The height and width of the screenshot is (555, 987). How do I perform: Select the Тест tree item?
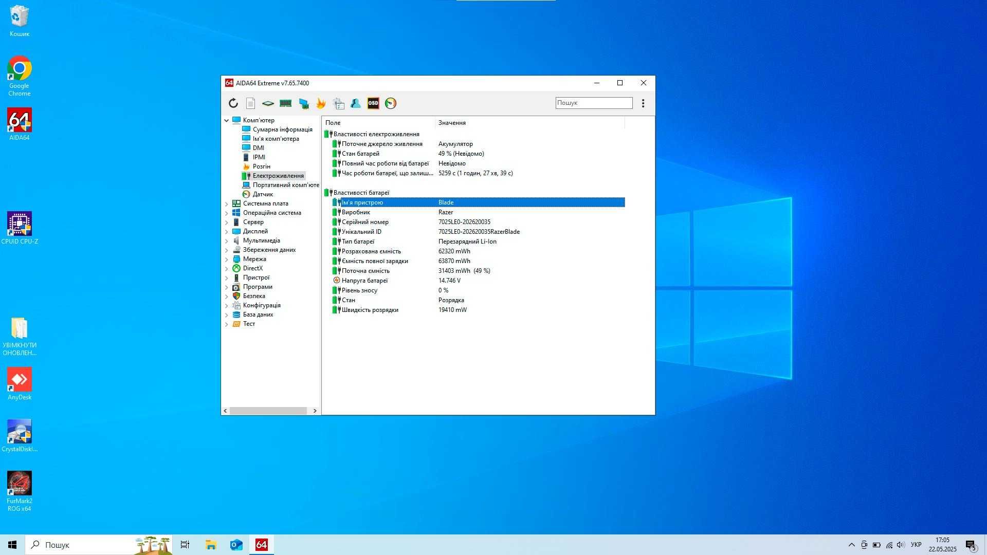coord(249,324)
